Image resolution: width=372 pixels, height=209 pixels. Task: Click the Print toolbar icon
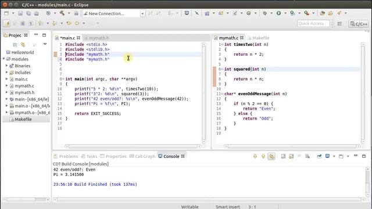pos(36,13)
